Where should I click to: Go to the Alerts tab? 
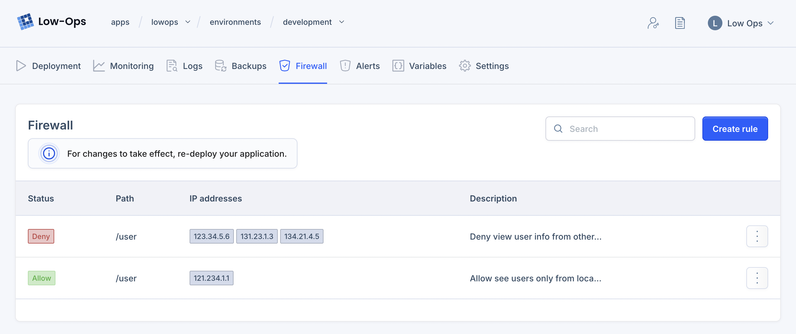coord(360,66)
